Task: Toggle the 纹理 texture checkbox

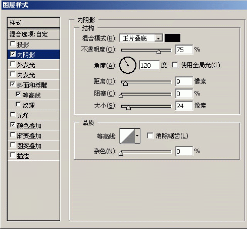Action: point(18,104)
